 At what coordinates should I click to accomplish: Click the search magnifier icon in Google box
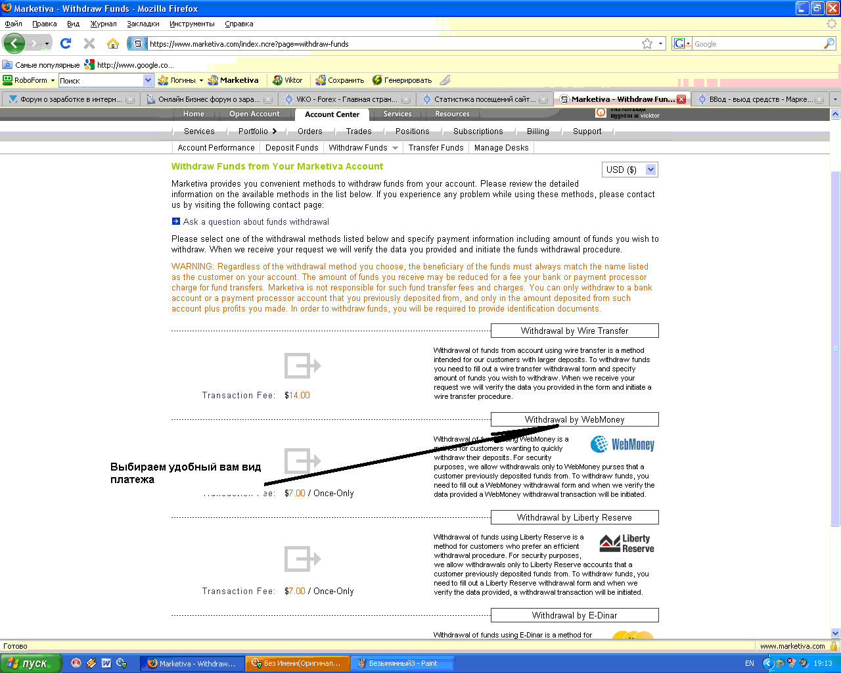coord(829,43)
